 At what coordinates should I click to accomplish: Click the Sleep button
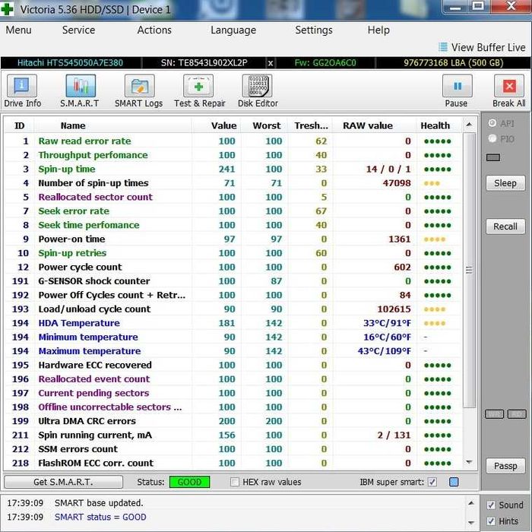pyautogui.click(x=505, y=183)
